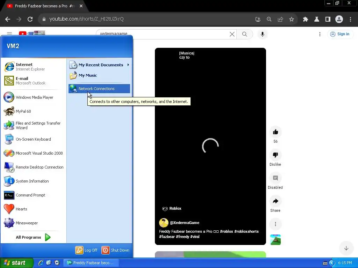Open YouTube settings three-dot menu
This screenshot has width=358, height=268.
click(x=320, y=34)
